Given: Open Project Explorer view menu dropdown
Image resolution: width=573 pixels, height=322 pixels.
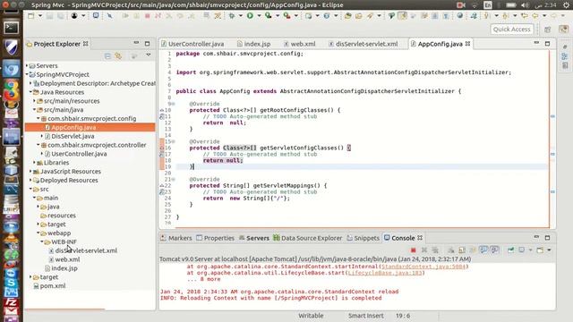Looking at the screenshot, I should point(148,55).
